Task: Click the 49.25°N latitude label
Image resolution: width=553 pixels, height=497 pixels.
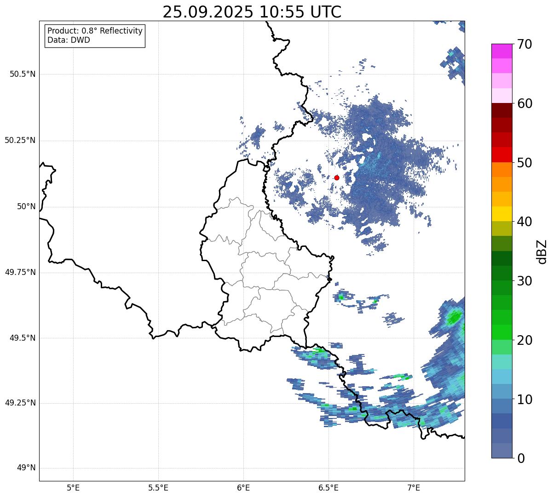Action: (x=20, y=403)
